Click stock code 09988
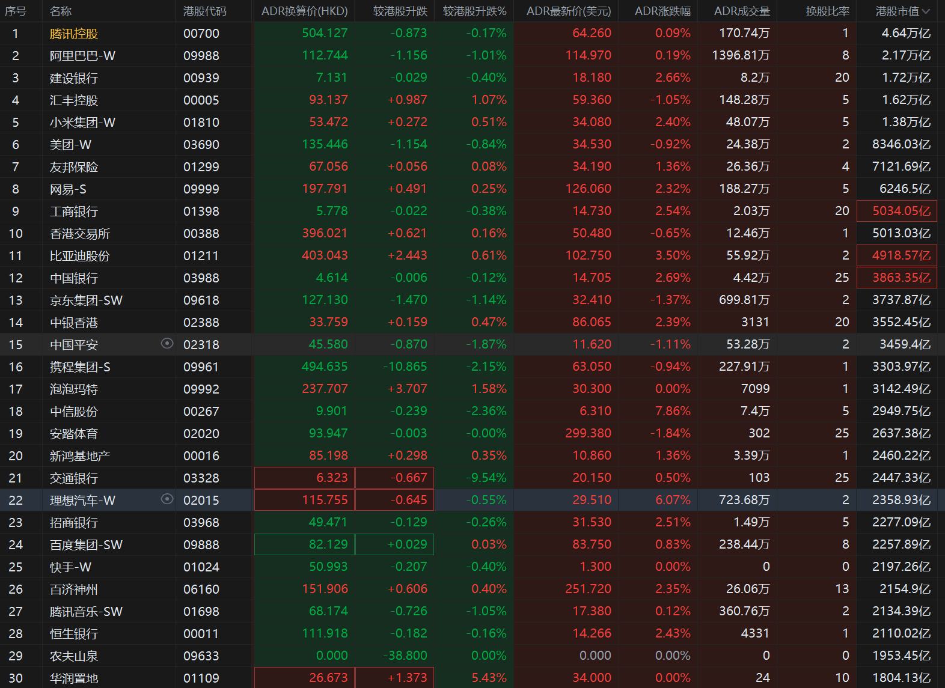 [x=201, y=56]
